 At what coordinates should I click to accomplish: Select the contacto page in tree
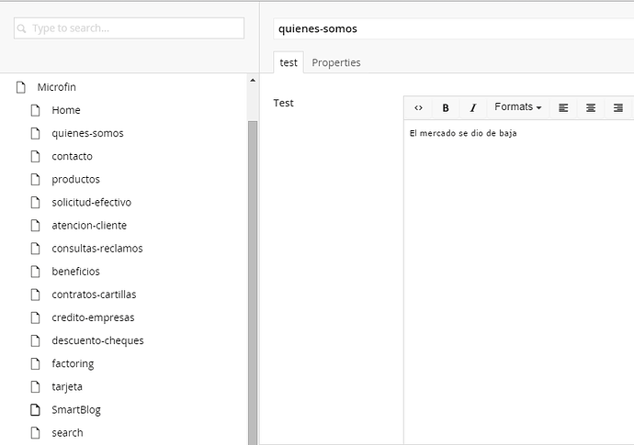click(72, 156)
